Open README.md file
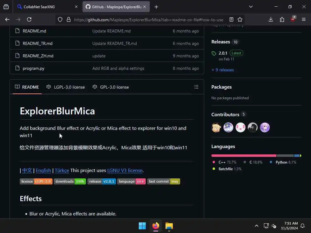The image size is (311, 233). click(x=34, y=31)
